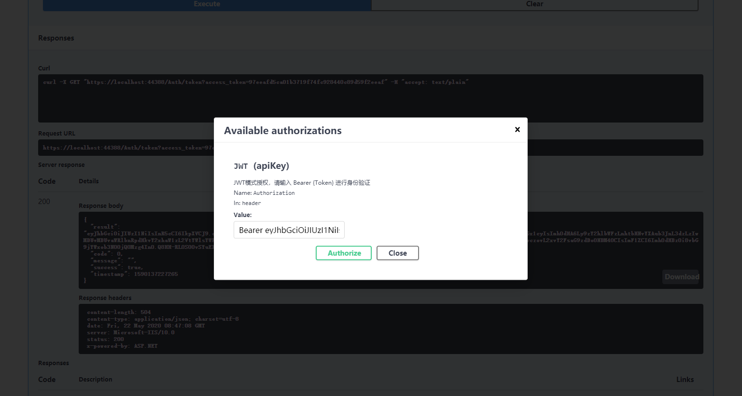Click the Request URL text box
This screenshot has width=742, height=396.
(x=370, y=148)
